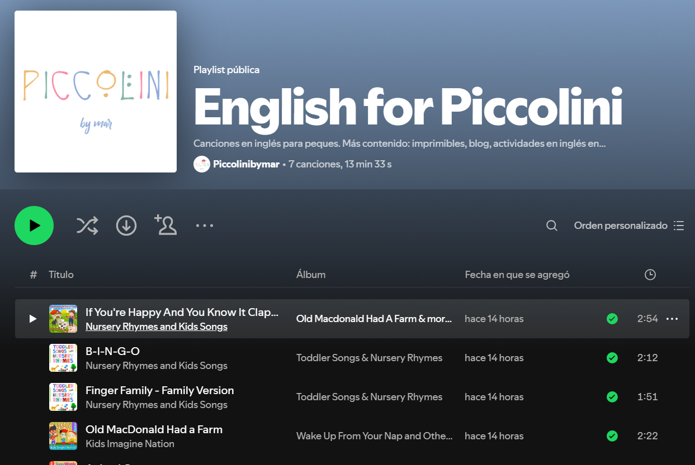Download the playlist for offline listening

126,226
